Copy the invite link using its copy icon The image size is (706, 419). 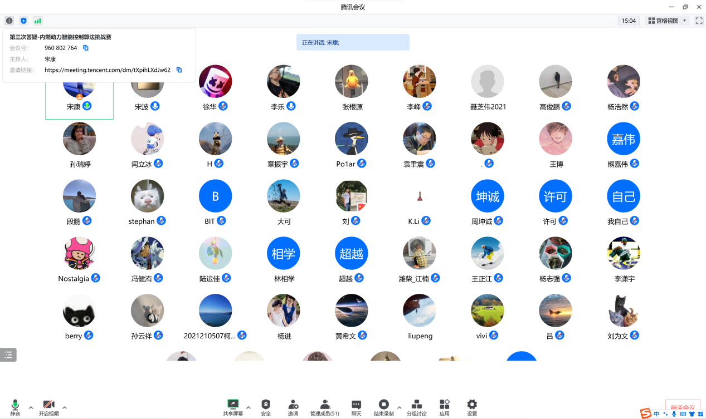(179, 70)
